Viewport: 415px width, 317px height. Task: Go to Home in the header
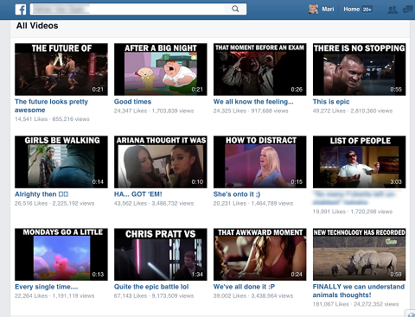351,10
